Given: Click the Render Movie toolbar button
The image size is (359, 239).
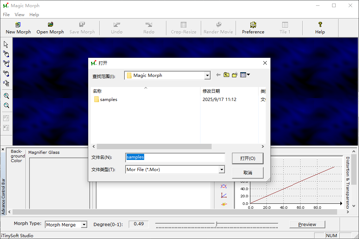Looking at the screenshot, I should click(x=218, y=28).
